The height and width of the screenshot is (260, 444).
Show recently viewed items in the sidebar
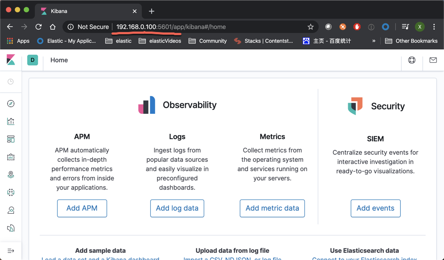pos(11,81)
